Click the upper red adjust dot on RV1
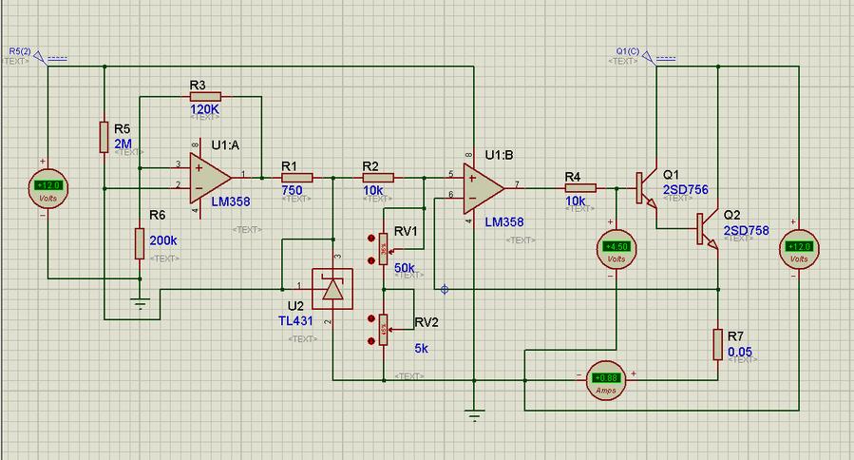The height and width of the screenshot is (460, 854). [x=371, y=238]
